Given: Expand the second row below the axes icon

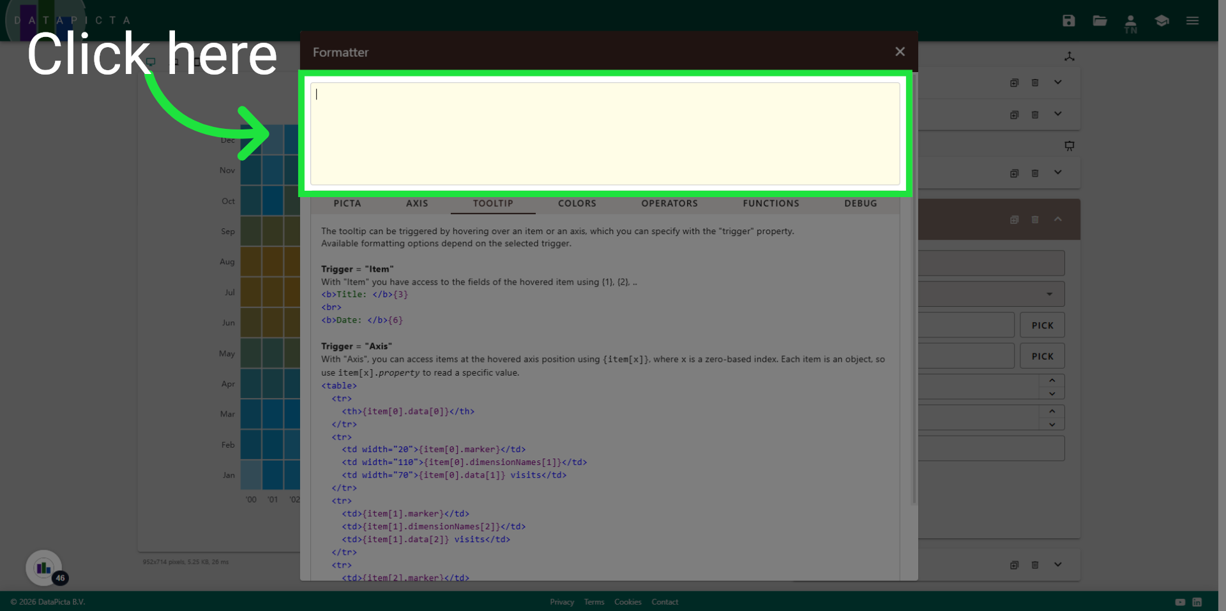Looking at the screenshot, I should [1058, 114].
